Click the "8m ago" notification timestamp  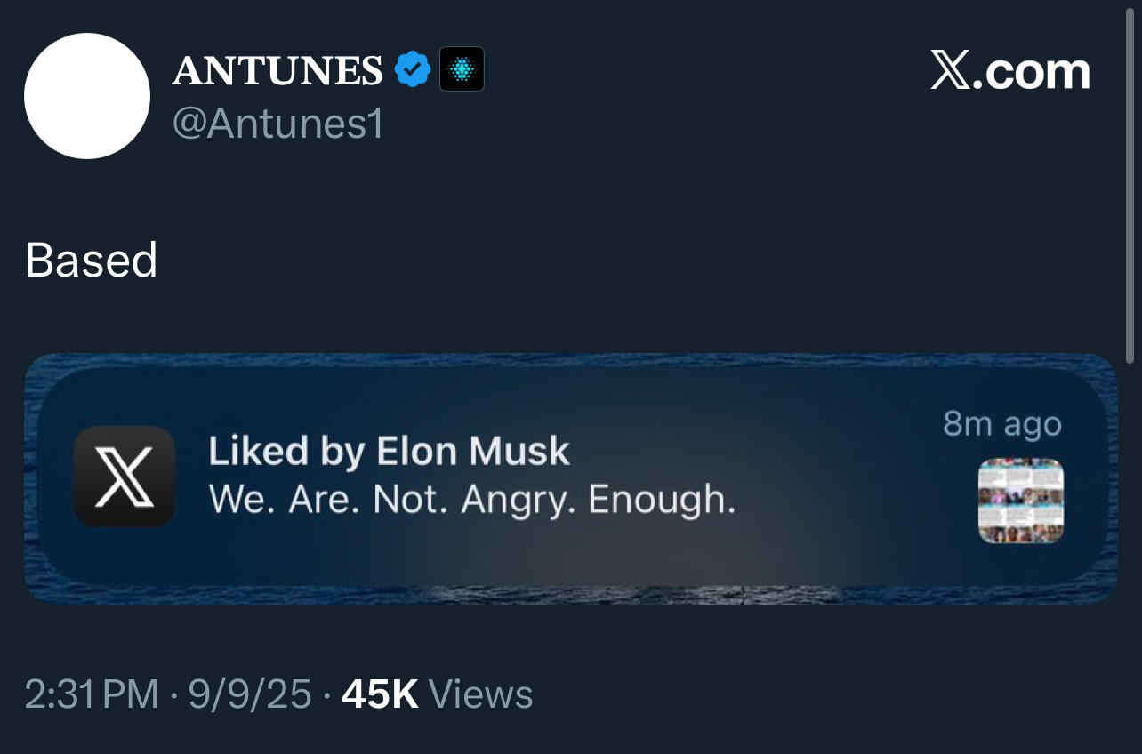1002,424
